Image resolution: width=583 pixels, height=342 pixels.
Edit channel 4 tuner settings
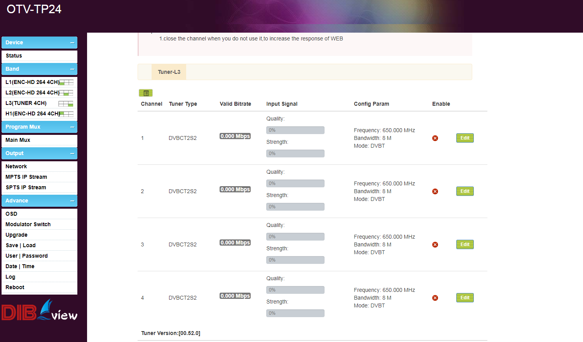click(x=465, y=298)
